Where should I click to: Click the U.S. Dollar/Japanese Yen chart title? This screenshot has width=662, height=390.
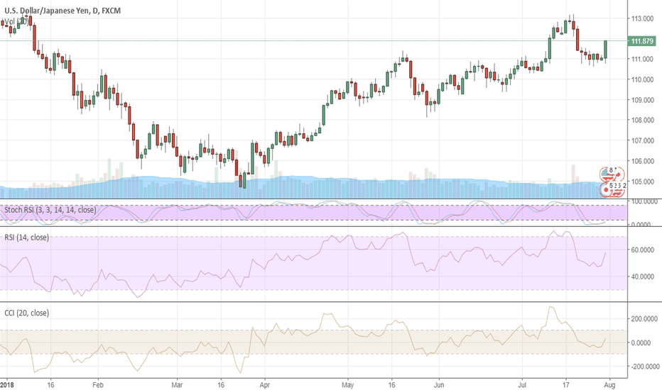pyautogui.click(x=62, y=11)
